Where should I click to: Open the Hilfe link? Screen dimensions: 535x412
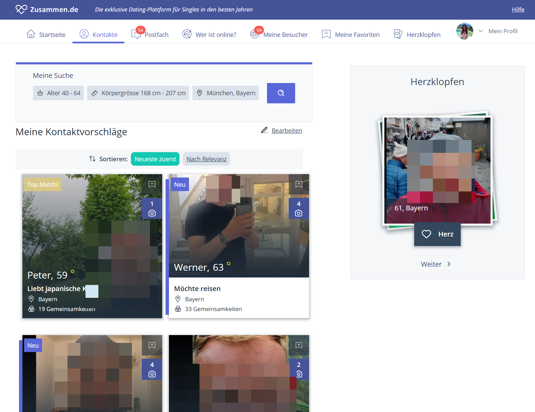(x=518, y=9)
